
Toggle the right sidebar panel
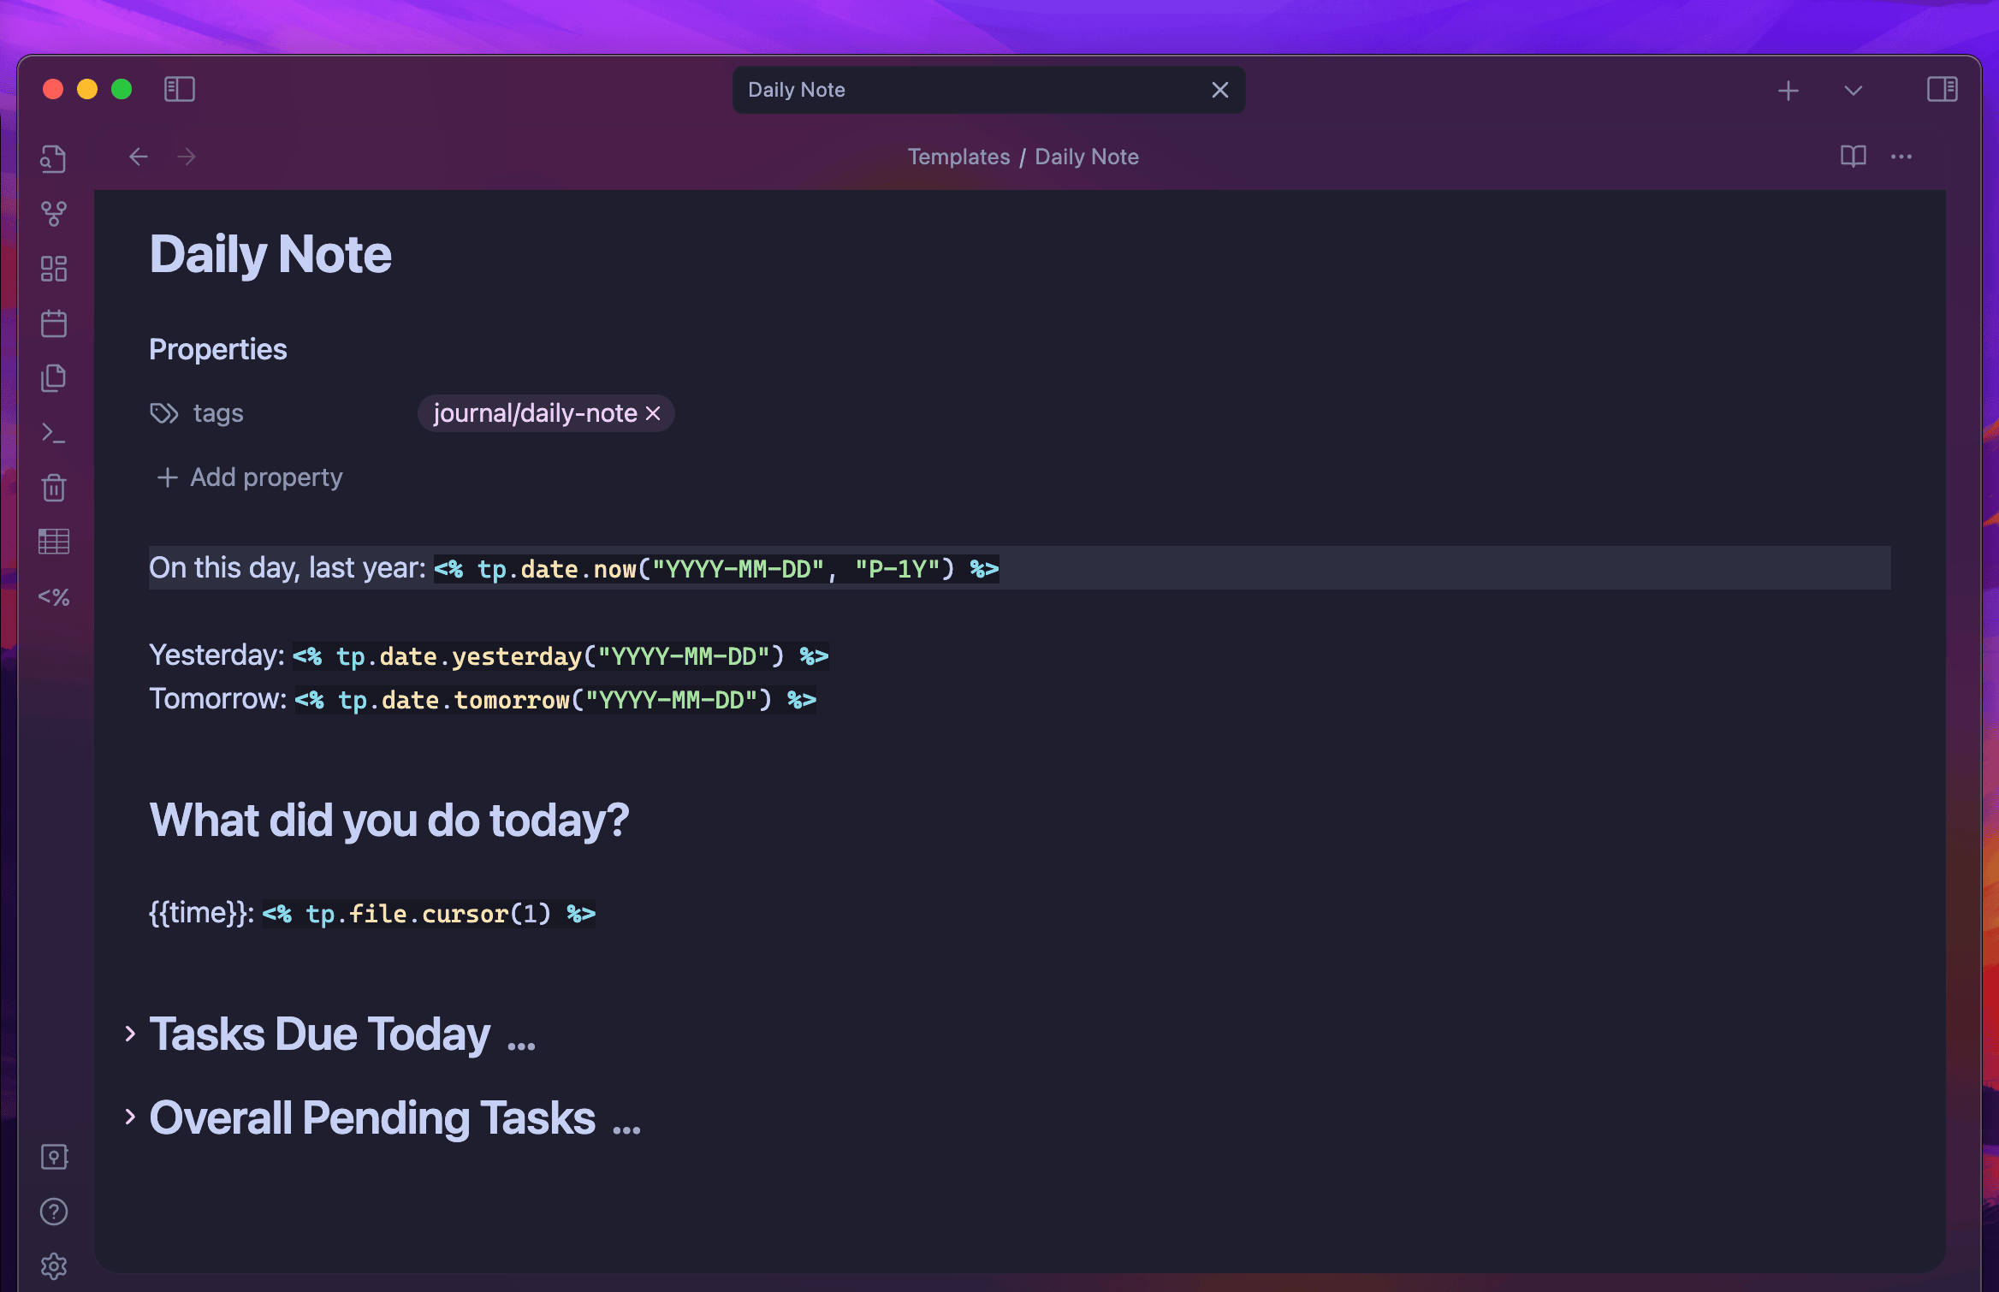[x=1942, y=89]
